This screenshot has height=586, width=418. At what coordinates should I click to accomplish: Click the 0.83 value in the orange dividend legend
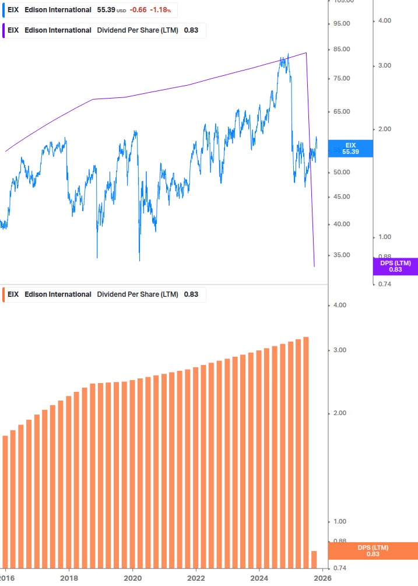tap(191, 294)
